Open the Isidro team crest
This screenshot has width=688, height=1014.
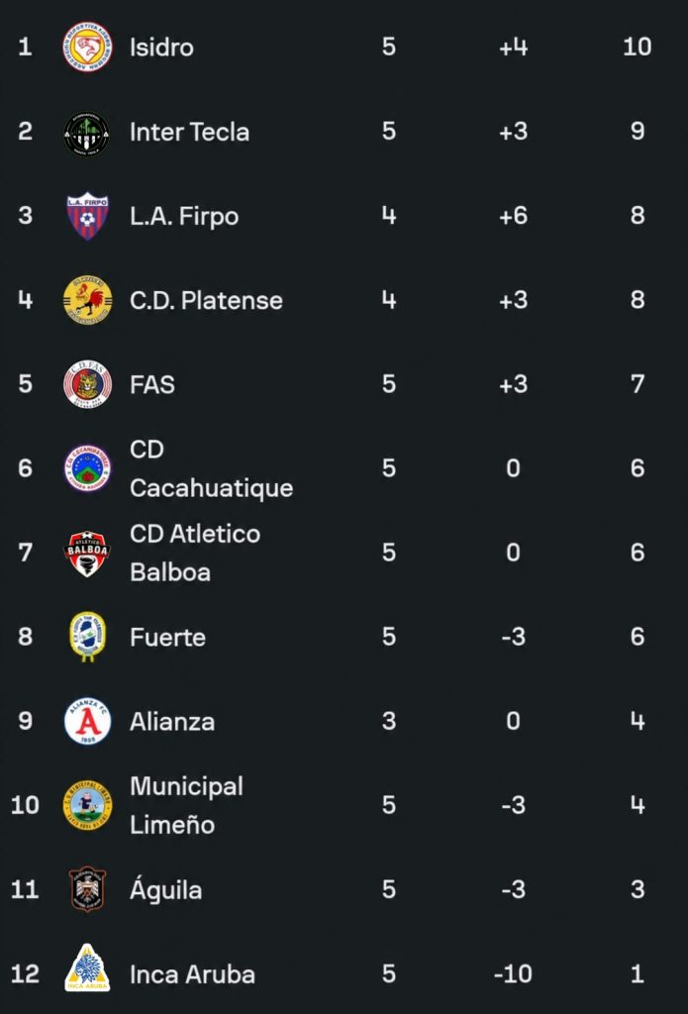87,47
